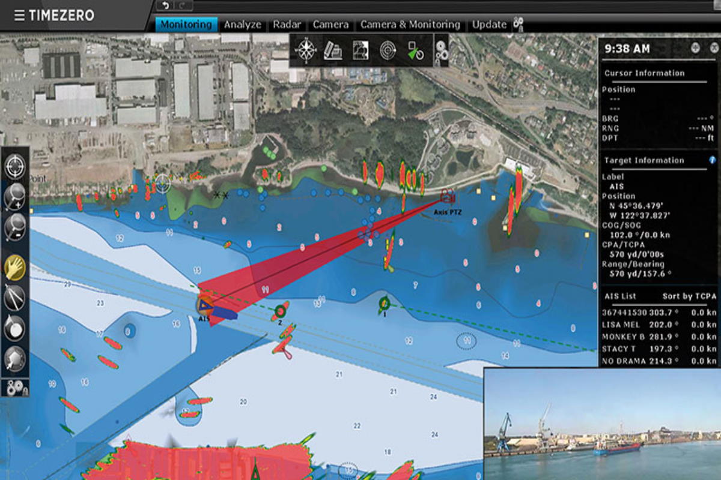Click the camera video feed thumbnail
This screenshot has width=721, height=480.
pyautogui.click(x=602, y=424)
